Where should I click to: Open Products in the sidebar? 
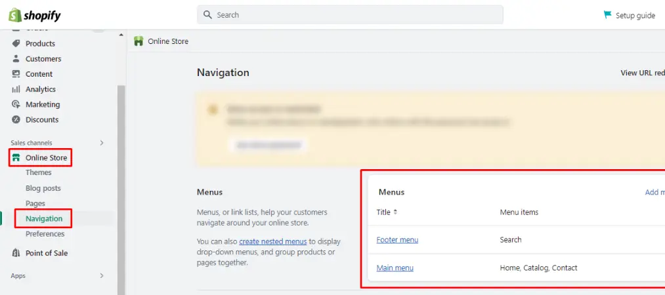tap(40, 43)
